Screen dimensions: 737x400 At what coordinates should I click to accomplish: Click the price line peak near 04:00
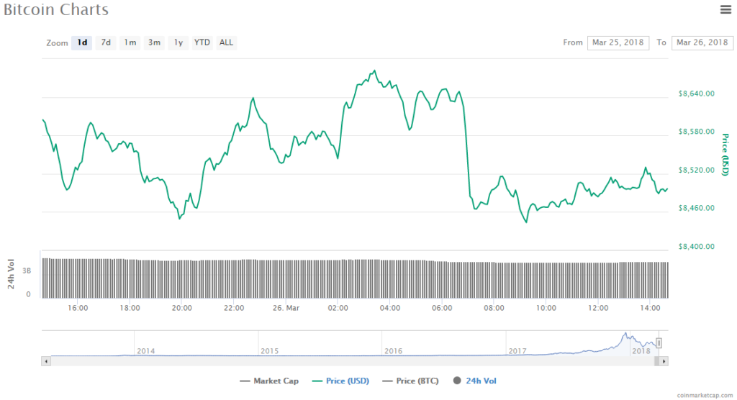tap(374, 71)
